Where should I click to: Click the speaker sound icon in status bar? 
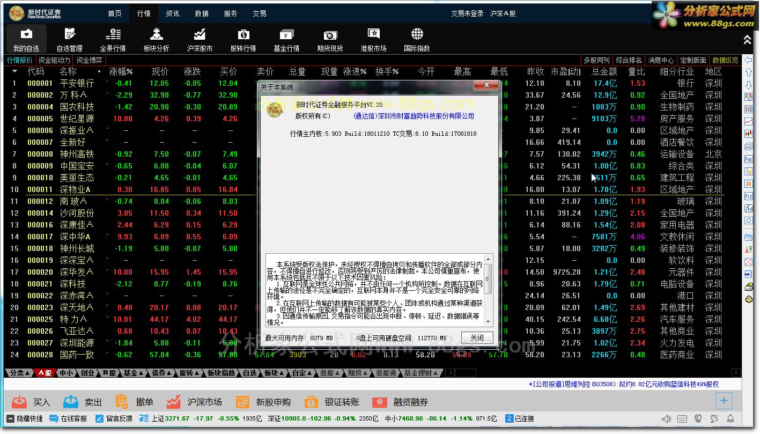pos(666,419)
